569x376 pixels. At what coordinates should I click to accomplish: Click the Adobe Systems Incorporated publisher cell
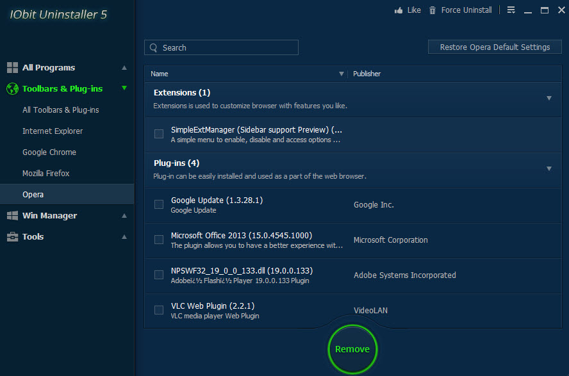pyautogui.click(x=404, y=275)
